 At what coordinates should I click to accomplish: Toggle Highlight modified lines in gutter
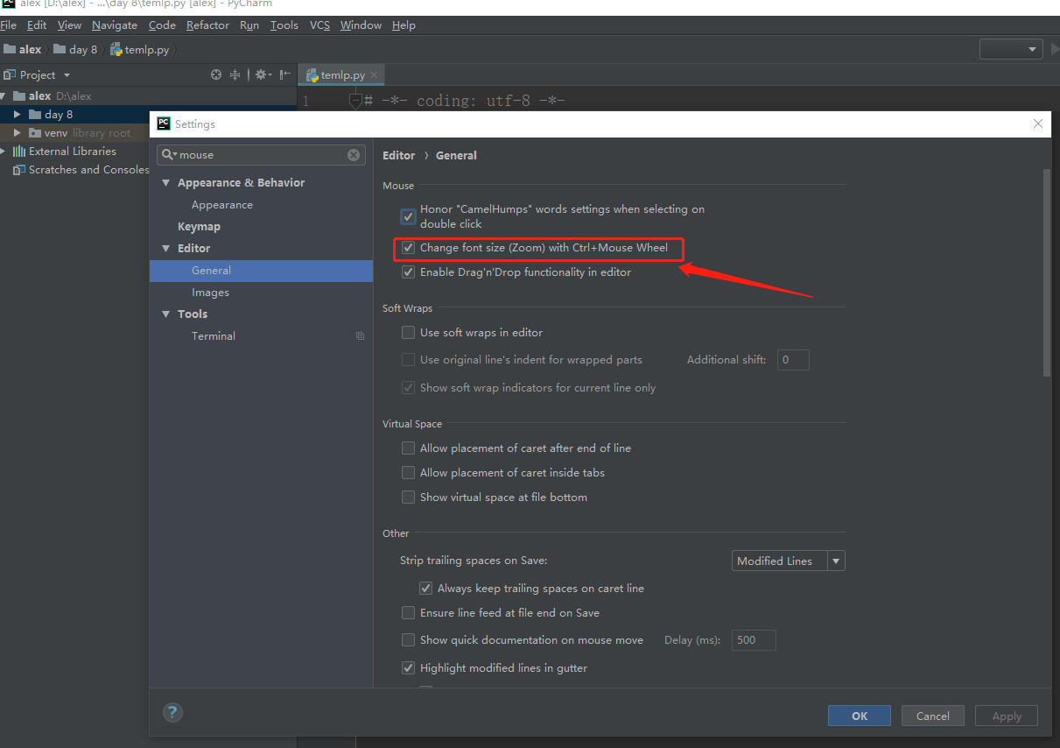(408, 668)
